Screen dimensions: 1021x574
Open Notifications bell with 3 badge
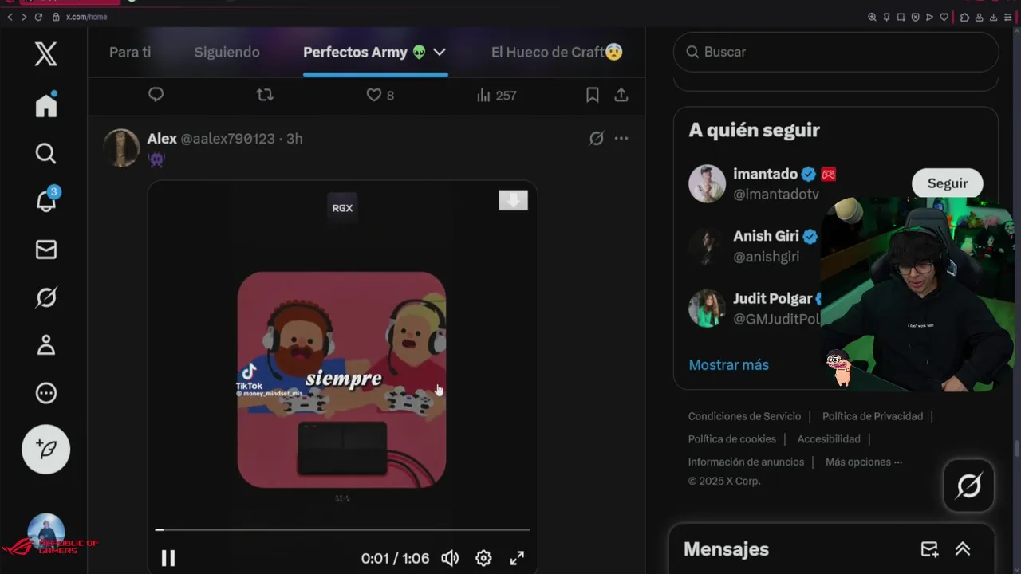[x=46, y=200]
